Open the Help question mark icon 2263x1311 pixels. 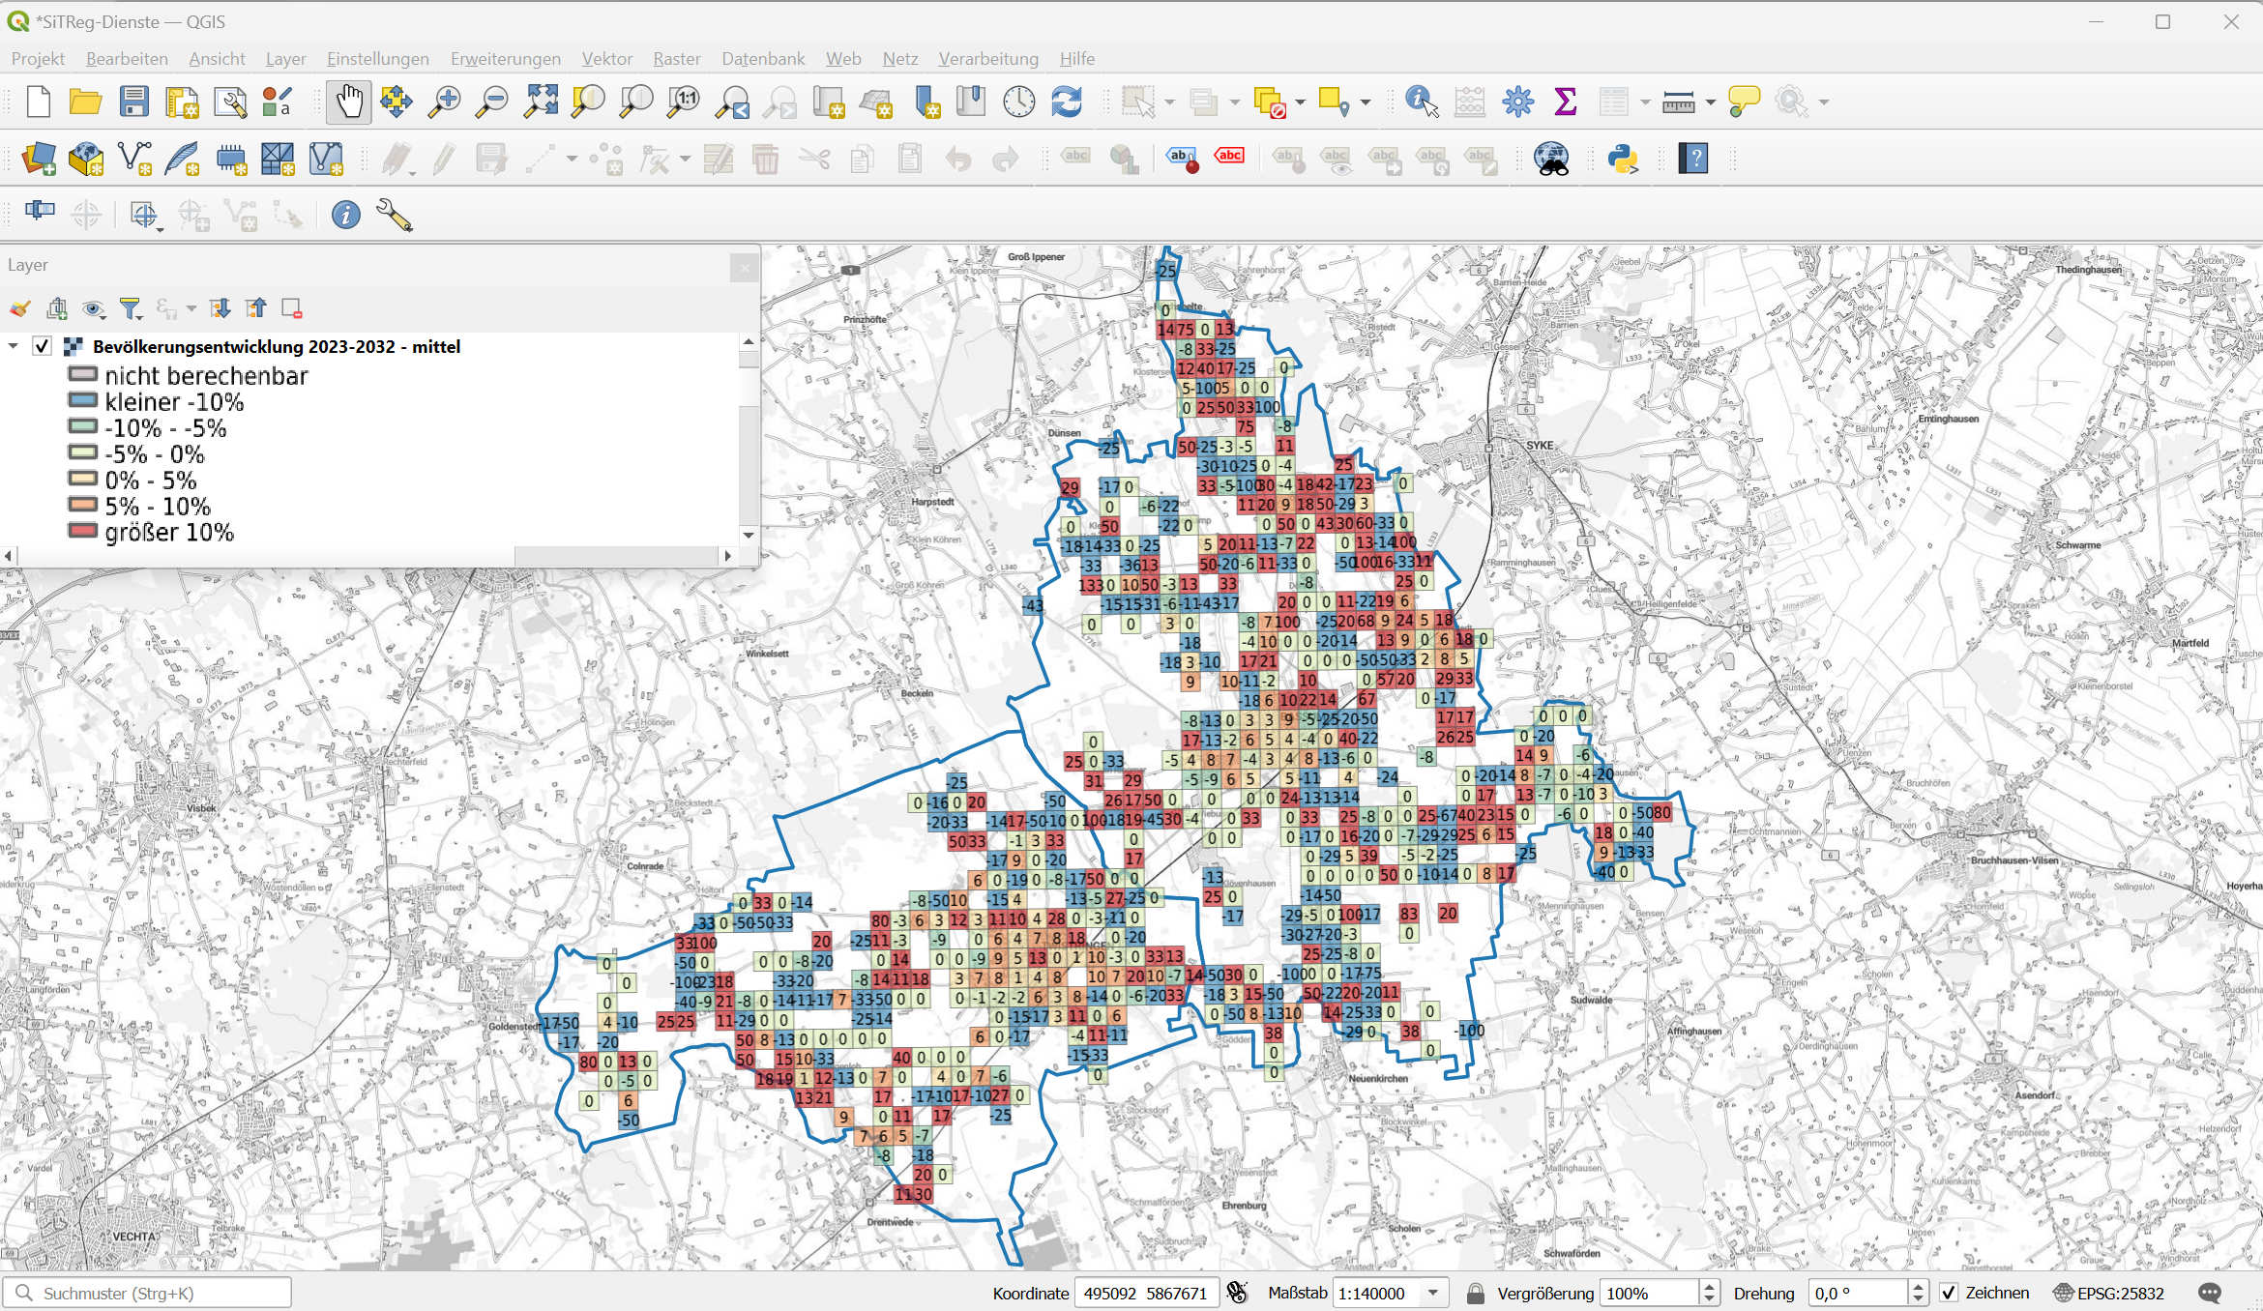point(1693,159)
